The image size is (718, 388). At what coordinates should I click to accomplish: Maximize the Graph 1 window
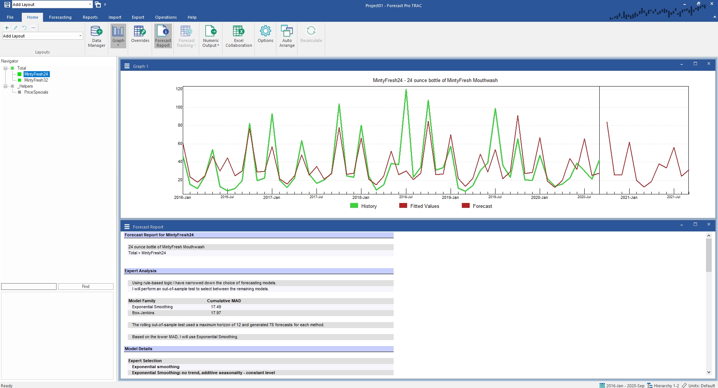695,64
